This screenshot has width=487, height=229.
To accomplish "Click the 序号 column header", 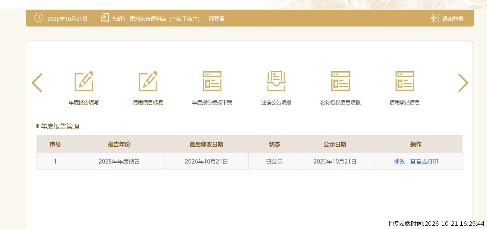I will click(x=55, y=144).
